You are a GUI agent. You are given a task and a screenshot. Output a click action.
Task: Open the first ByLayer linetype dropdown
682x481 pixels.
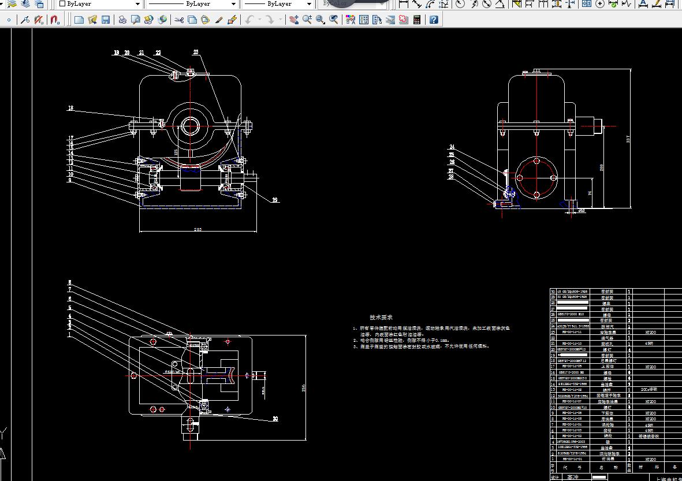[x=233, y=4]
